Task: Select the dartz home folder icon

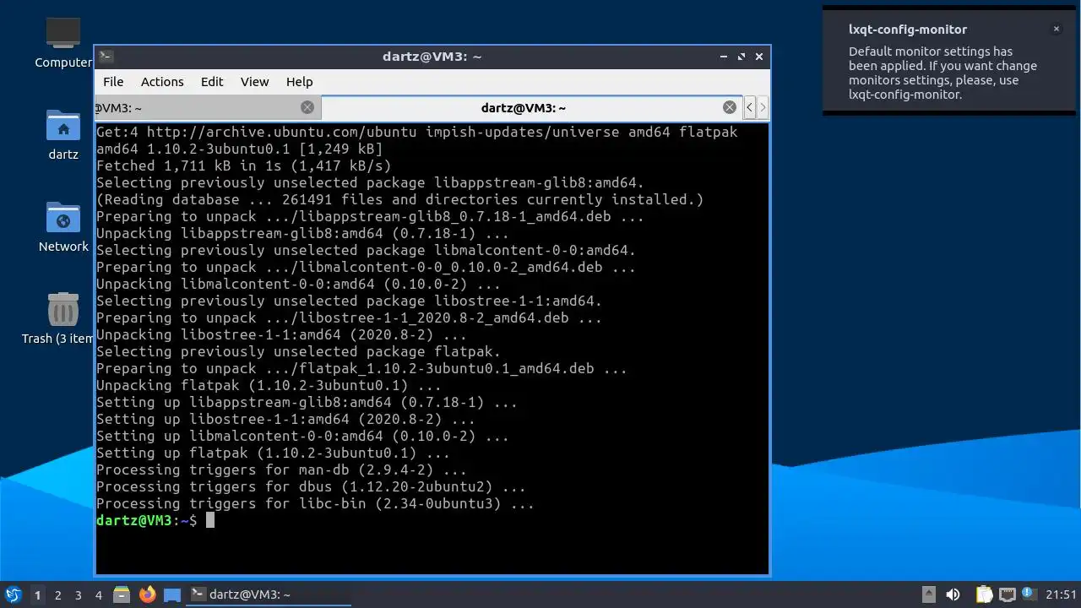Action: (x=63, y=135)
